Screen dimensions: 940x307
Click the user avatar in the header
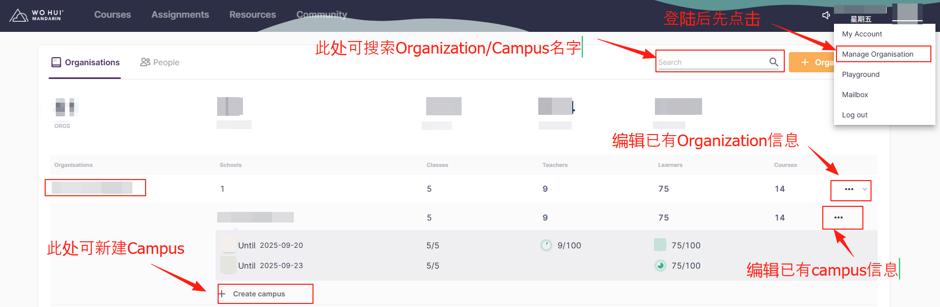pos(907,13)
